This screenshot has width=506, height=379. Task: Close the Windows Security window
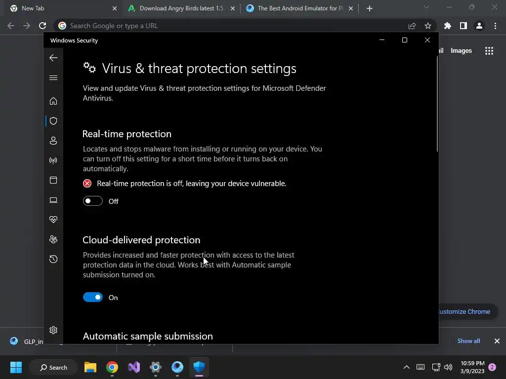(427, 40)
